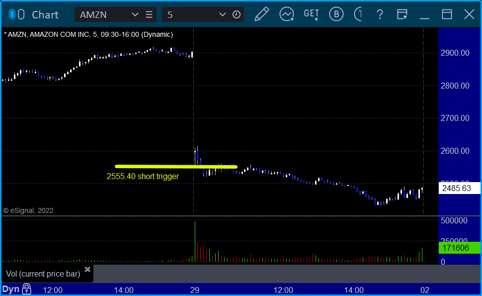Viewport: 482px width, 296px height.
Task: Select the pencil drawing tools icon
Action: coord(261,14)
